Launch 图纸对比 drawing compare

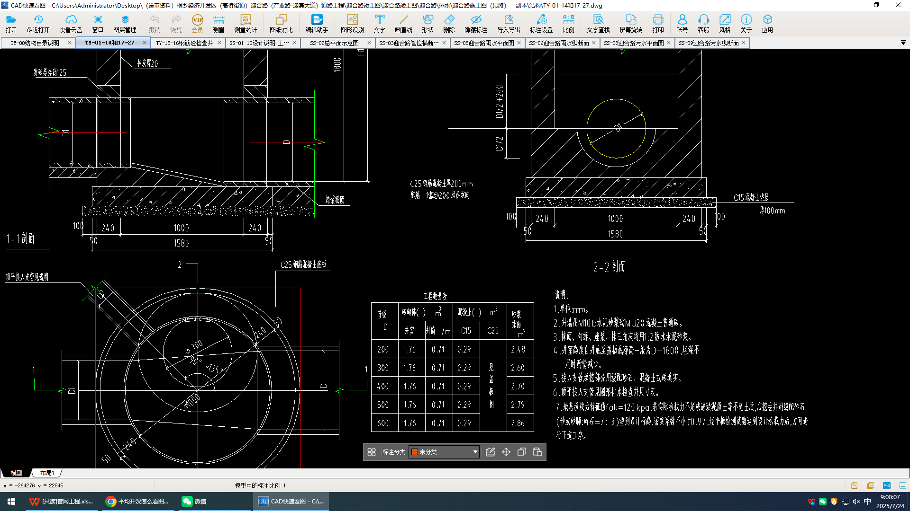pyautogui.click(x=281, y=24)
